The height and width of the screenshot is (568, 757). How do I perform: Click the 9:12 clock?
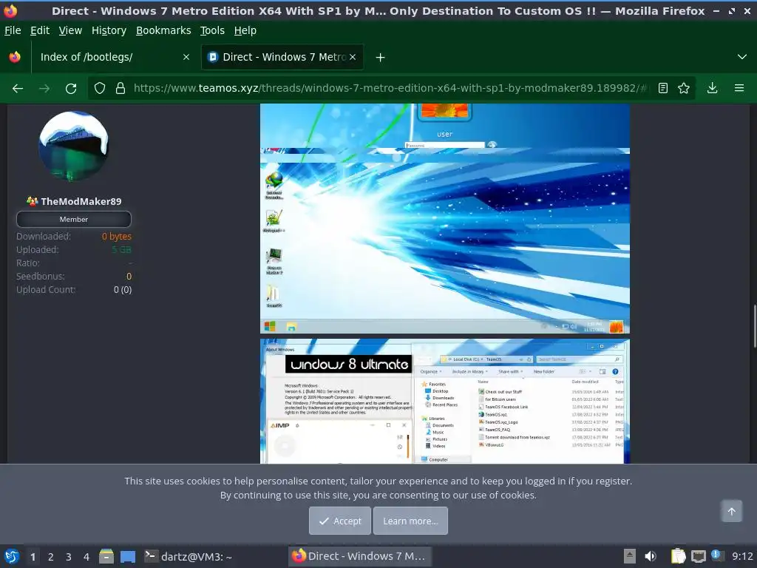[x=742, y=556]
